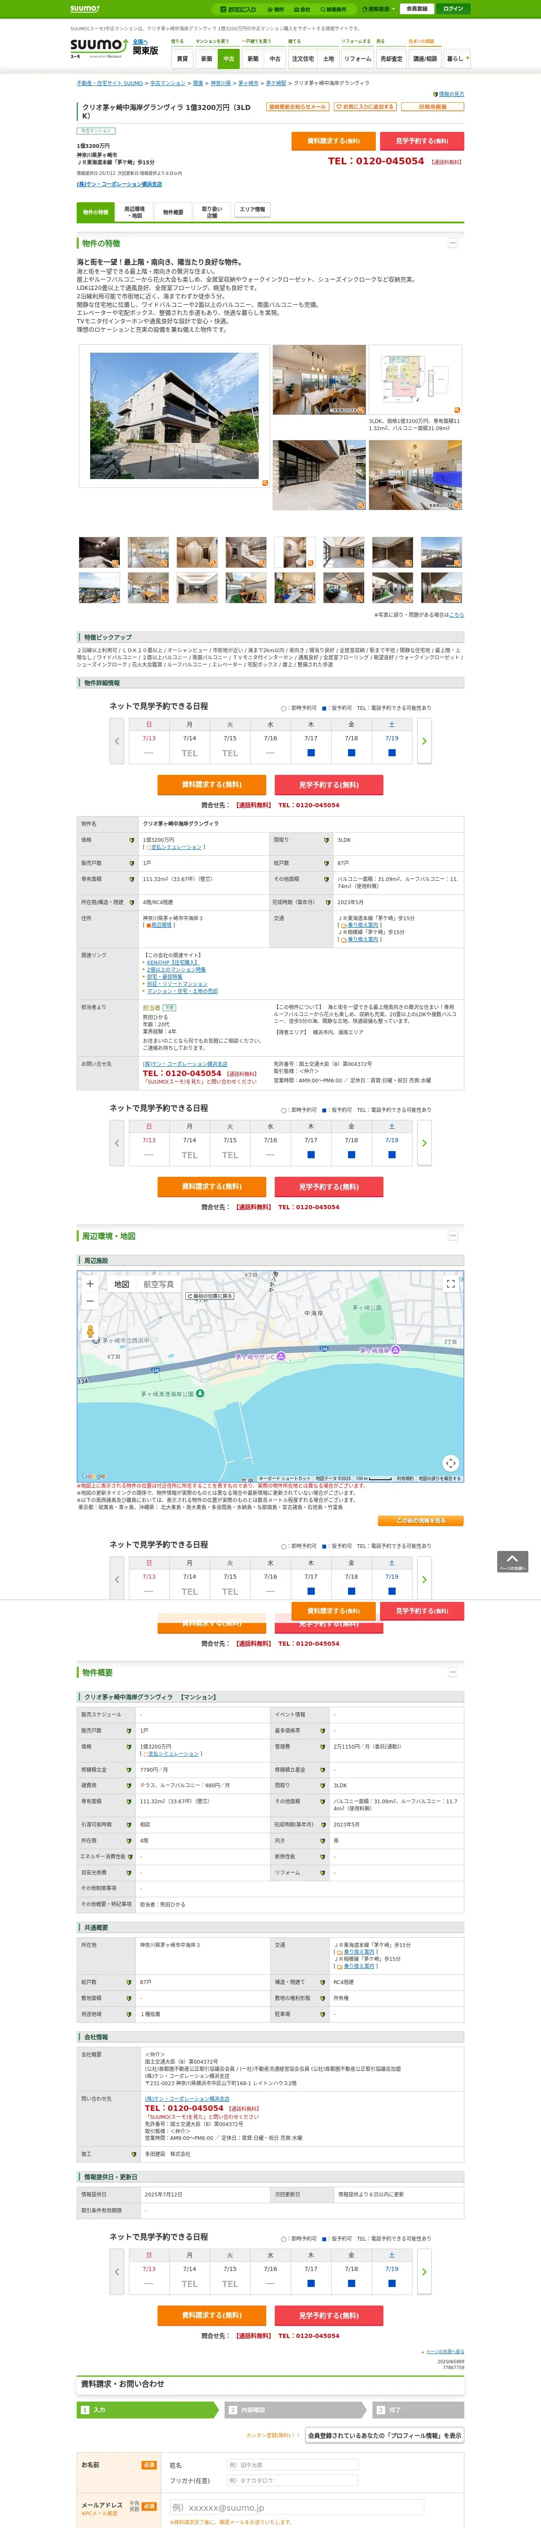Click 価格更新お知らせメール button
Viewport: 541px width, 2528px height.
click(x=297, y=107)
